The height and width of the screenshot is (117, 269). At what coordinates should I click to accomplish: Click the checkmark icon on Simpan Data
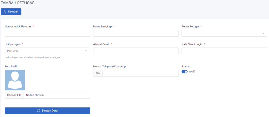click(x=39, y=111)
